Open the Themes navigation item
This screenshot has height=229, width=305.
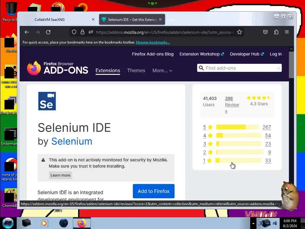tap(136, 70)
